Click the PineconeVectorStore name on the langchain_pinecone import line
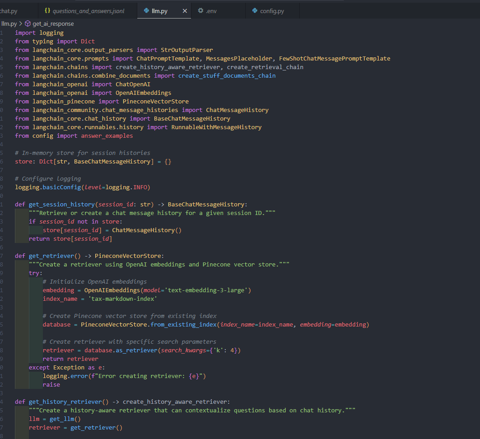480x439 pixels. [155, 101]
